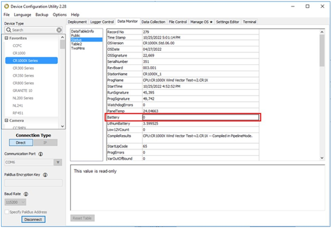The width and height of the screenshot is (332, 228).
Task: Click the device list scroll-up arrow
Action: pos(62,37)
